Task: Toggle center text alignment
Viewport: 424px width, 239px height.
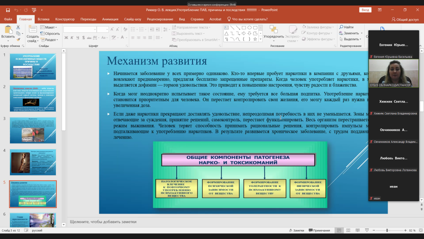Action: pos(138,38)
